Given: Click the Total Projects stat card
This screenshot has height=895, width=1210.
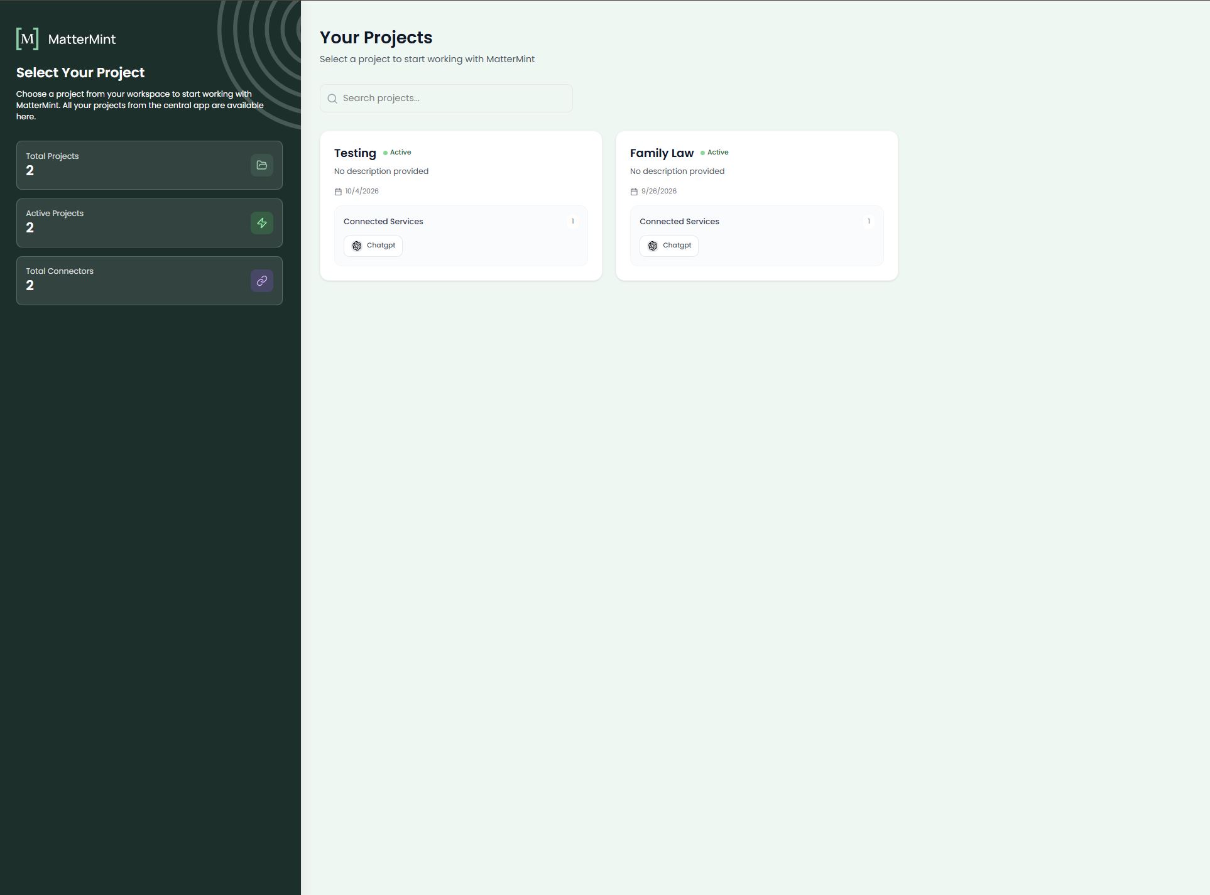Looking at the screenshot, I should coord(150,165).
